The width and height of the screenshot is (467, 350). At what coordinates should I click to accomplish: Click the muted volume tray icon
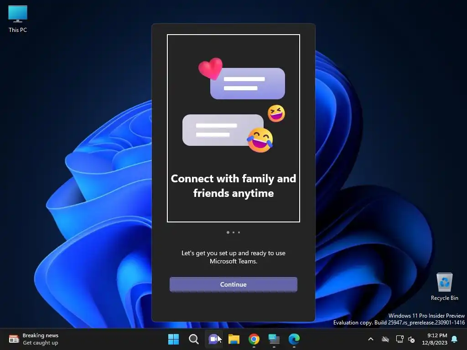coord(411,339)
